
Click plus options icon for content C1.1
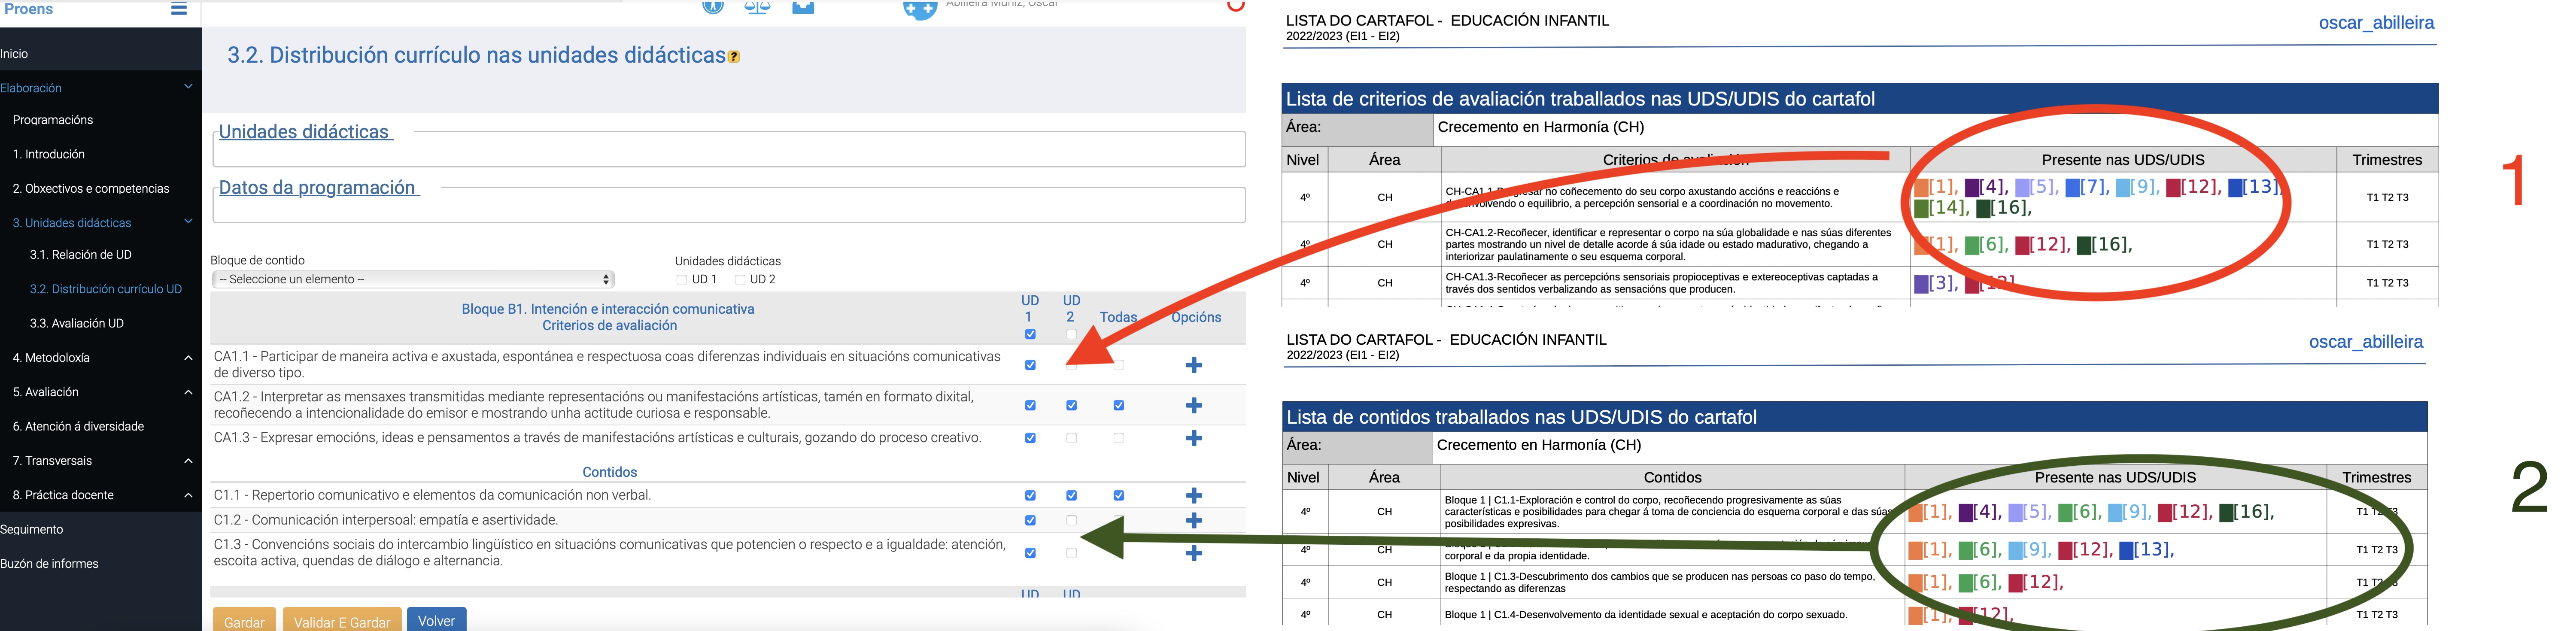tap(1193, 495)
